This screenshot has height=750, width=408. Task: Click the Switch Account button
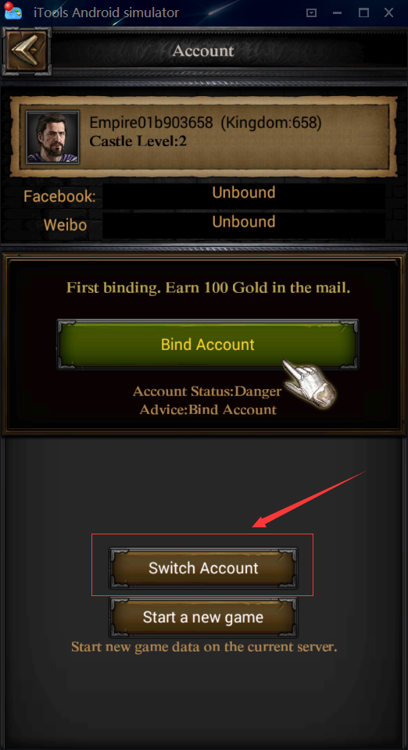(204, 568)
